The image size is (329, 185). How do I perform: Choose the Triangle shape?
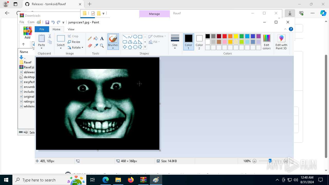(135, 42)
